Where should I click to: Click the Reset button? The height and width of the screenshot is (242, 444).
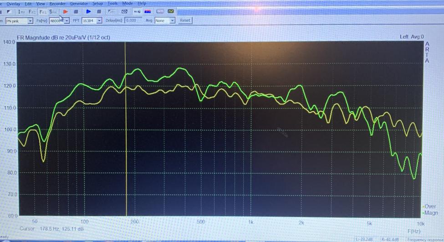185,21
